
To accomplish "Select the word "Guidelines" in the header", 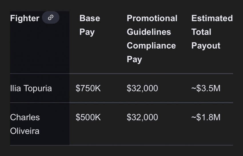I will pyautogui.click(x=149, y=32).
